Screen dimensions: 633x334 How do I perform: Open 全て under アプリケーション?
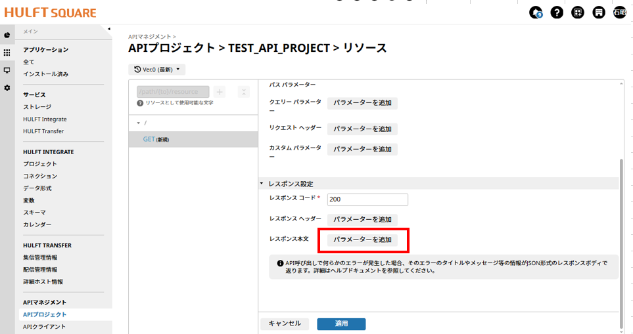[29, 62]
